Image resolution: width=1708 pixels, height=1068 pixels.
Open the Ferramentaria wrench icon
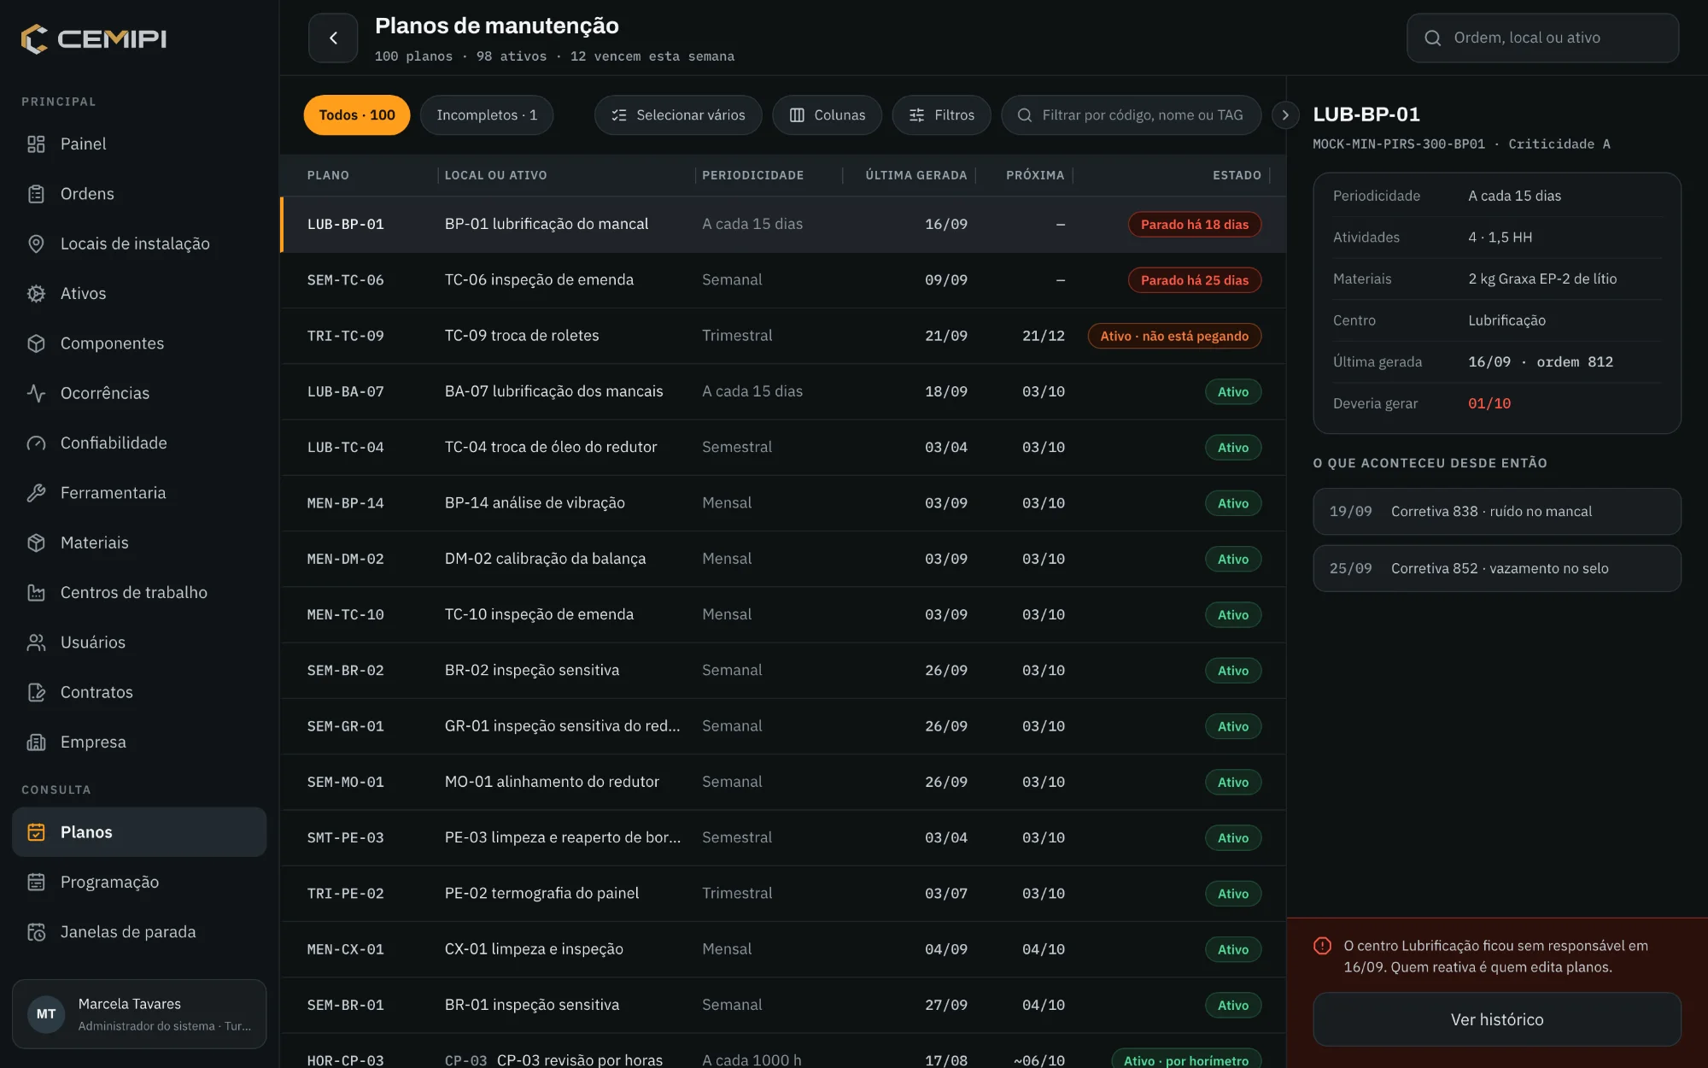tap(36, 493)
